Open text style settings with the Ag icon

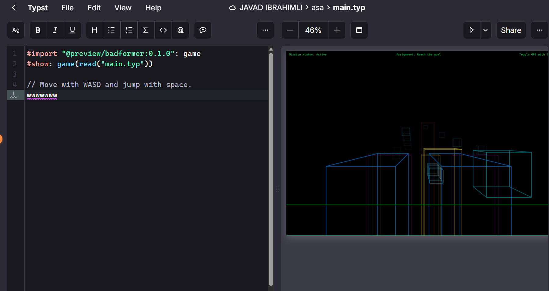[x=16, y=30]
